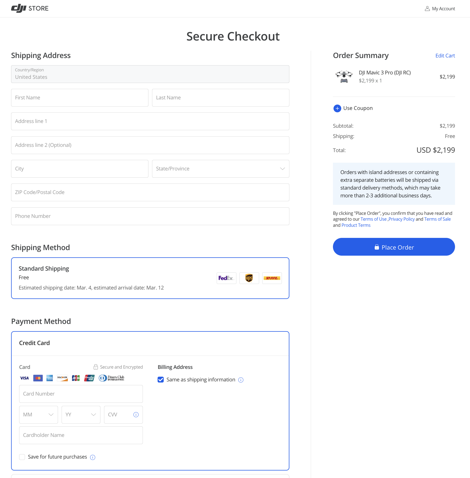The image size is (470, 478).
Task: Open My Account user icon
Action: click(427, 9)
